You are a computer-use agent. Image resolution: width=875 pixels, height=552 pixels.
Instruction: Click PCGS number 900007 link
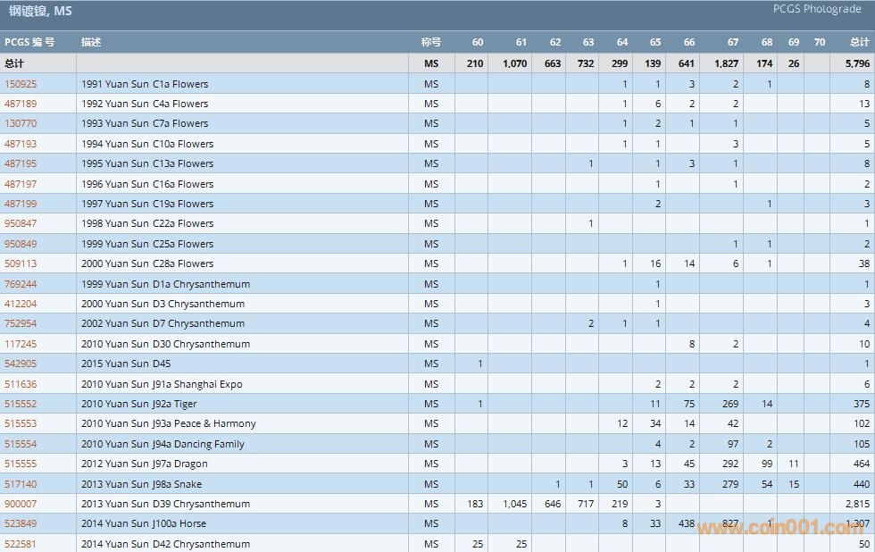tap(21, 504)
